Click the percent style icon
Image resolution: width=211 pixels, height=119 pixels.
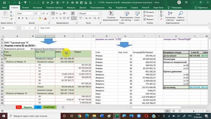click(x=86, y=18)
